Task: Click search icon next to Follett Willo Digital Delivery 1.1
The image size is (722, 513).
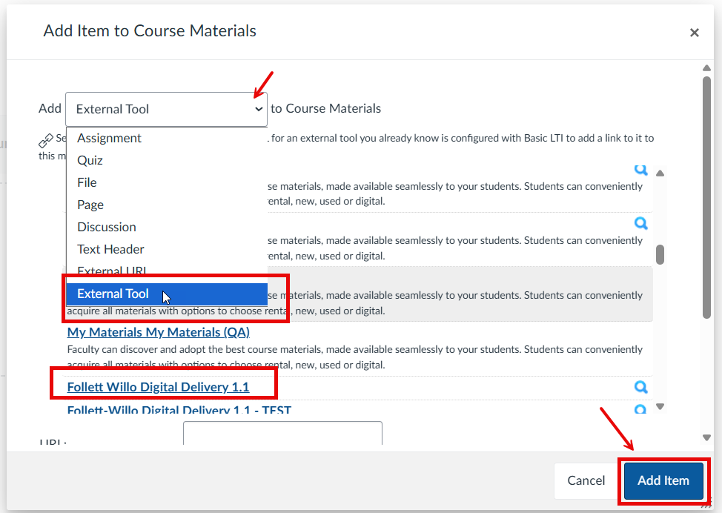Action: [x=640, y=387]
